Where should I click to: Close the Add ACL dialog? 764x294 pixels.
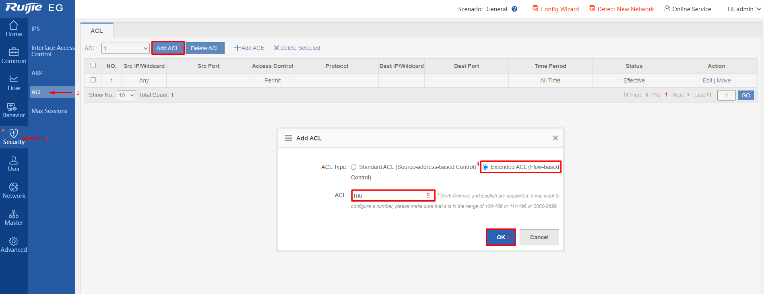point(555,138)
